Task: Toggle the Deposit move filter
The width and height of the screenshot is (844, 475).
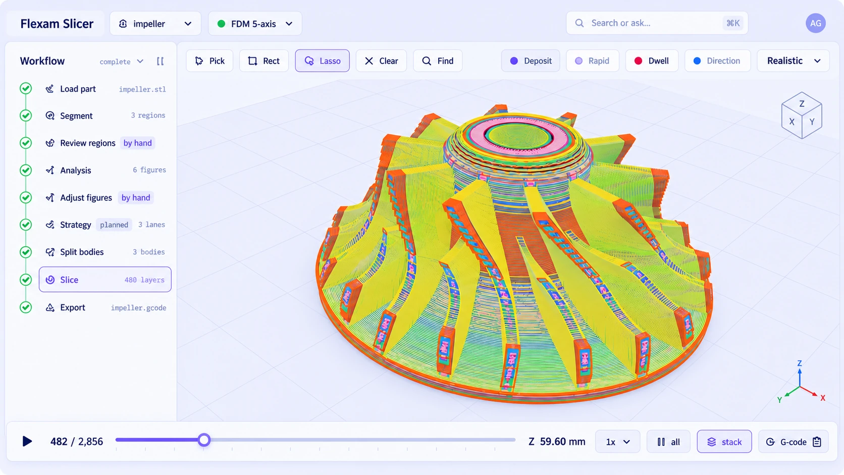Action: point(531,61)
